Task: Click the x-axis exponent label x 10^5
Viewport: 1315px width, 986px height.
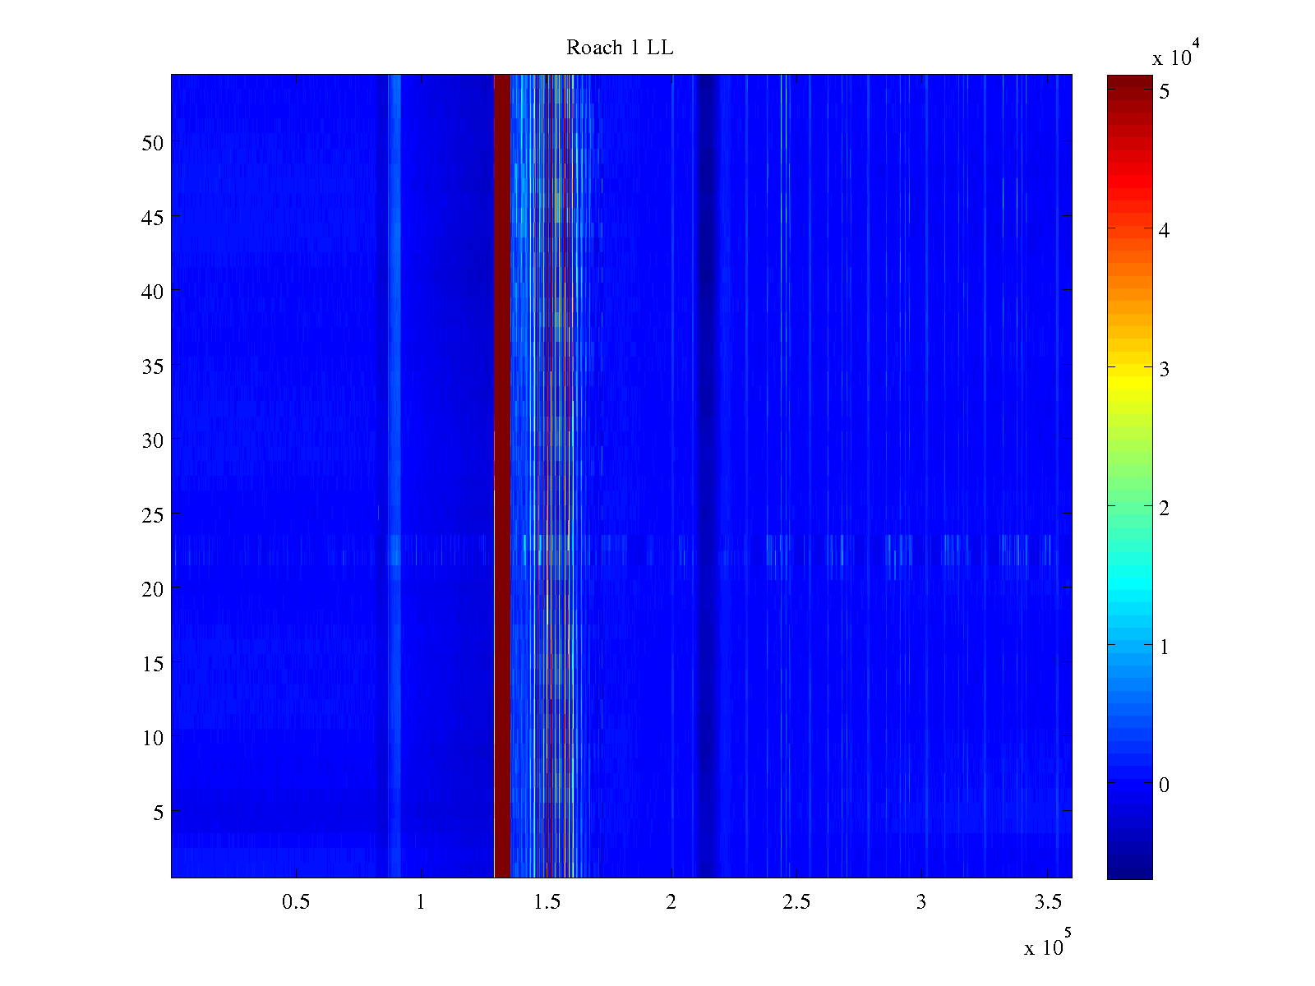Action: tap(1048, 943)
